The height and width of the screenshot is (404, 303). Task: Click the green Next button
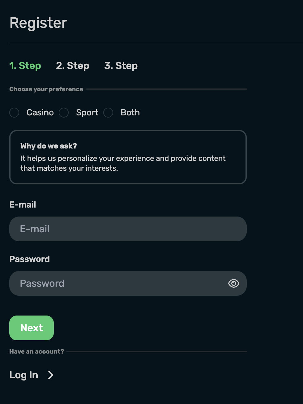[x=32, y=328]
